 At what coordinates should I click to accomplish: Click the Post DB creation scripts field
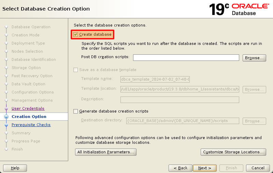click(186, 58)
